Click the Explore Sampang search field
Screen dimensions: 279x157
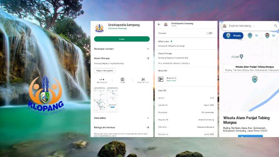pyautogui.click(x=248, y=26)
